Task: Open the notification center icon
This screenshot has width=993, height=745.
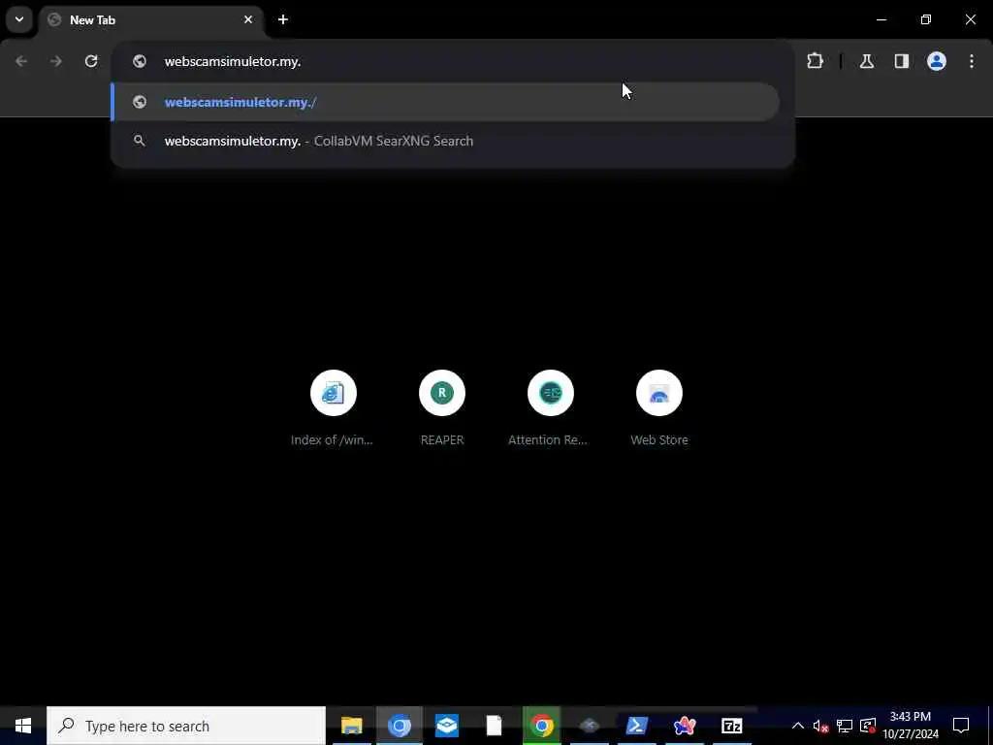Action: pos(961,726)
